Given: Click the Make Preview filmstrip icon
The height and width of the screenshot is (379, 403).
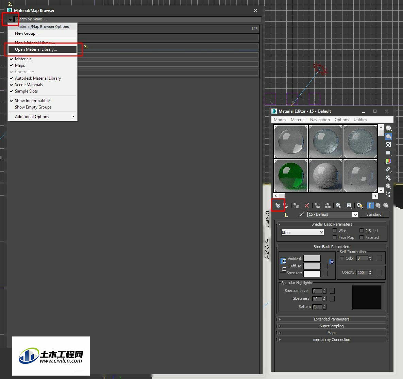Looking at the screenshot, I should [x=388, y=169].
